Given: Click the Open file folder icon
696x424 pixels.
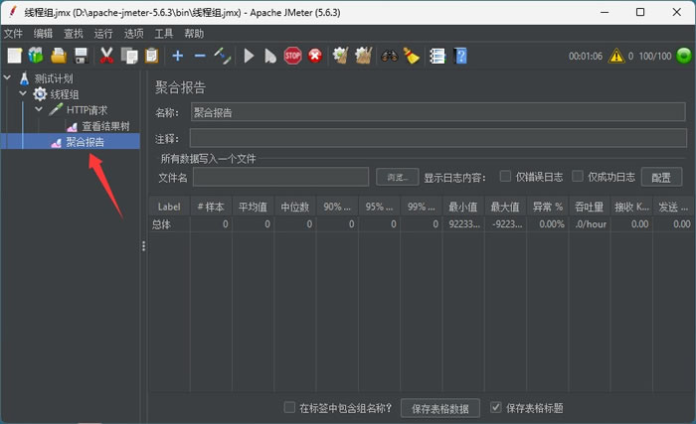Looking at the screenshot, I should pos(59,56).
